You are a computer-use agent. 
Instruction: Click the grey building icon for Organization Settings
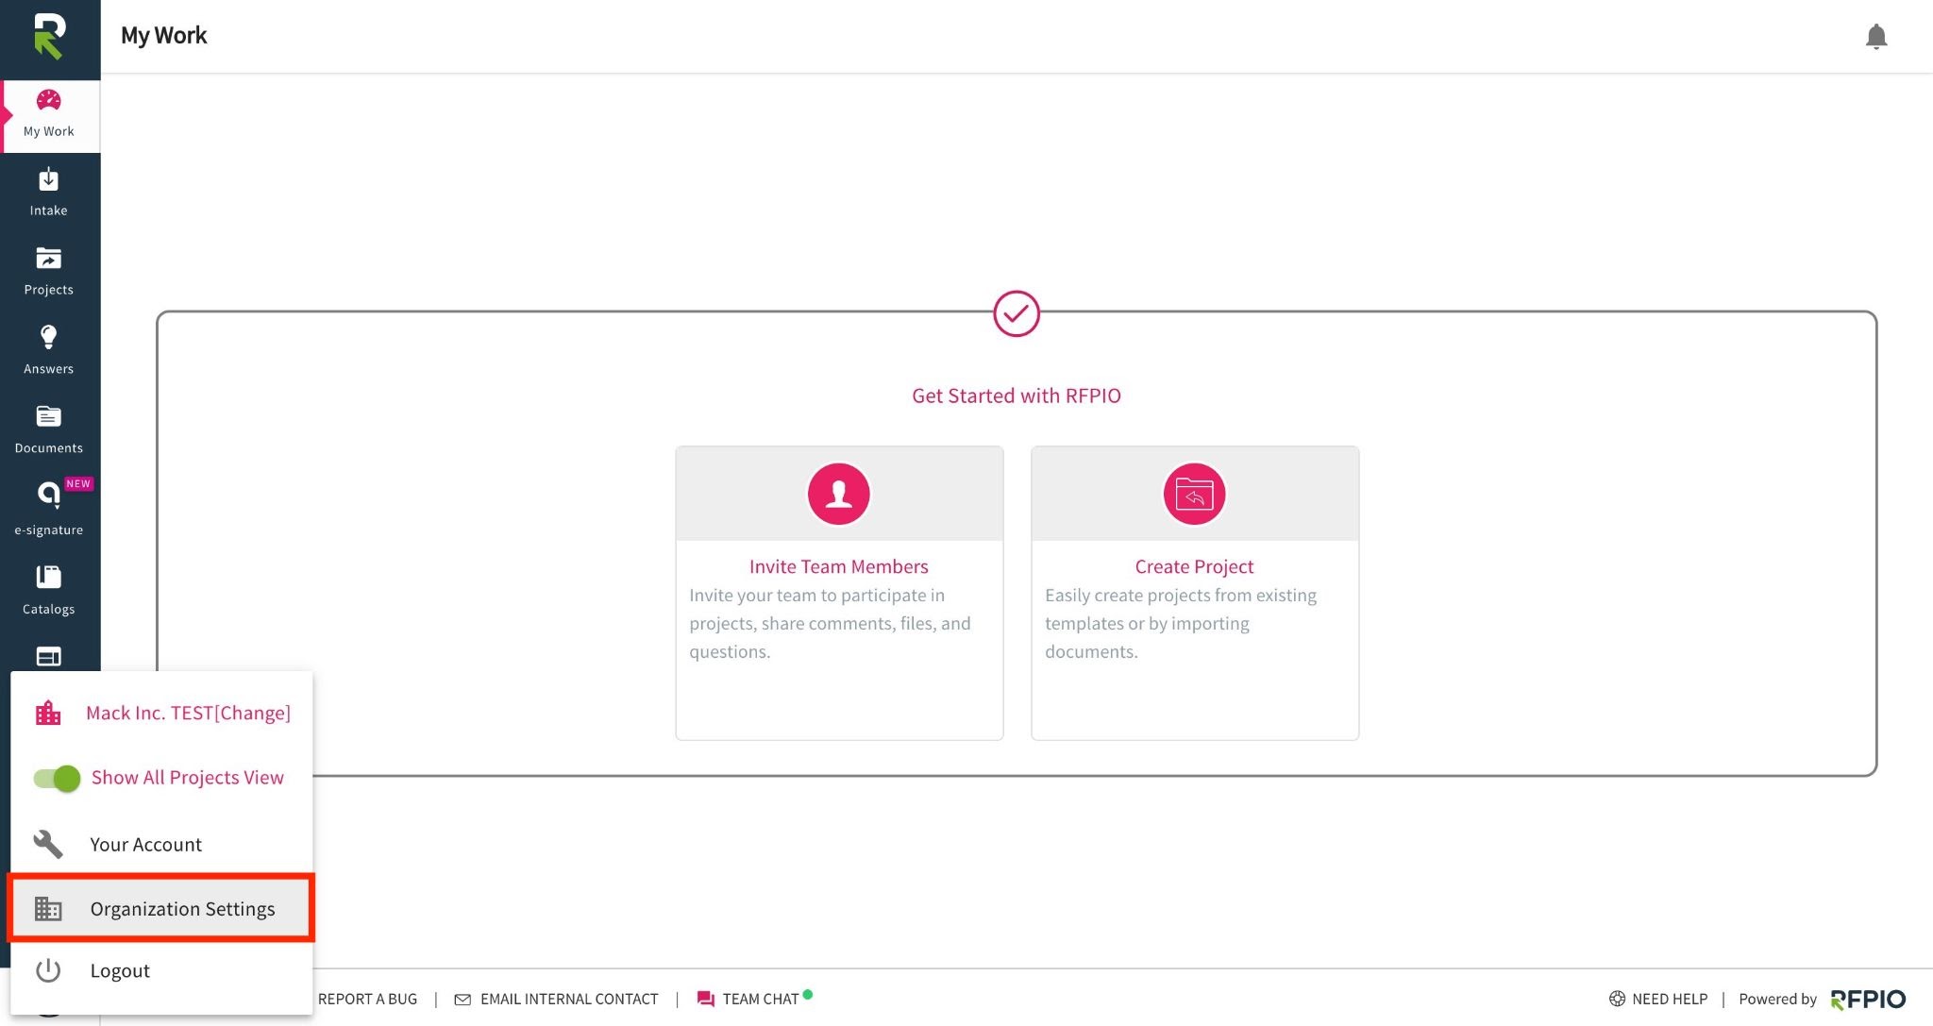click(48, 908)
